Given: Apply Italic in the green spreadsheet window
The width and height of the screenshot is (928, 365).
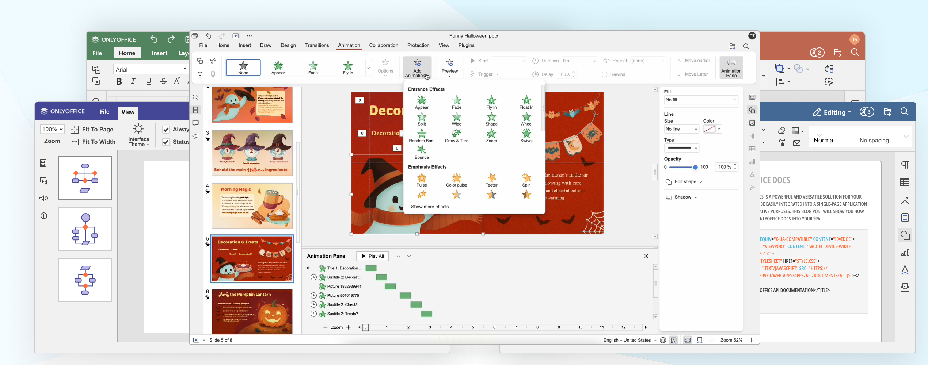Looking at the screenshot, I should point(133,81).
